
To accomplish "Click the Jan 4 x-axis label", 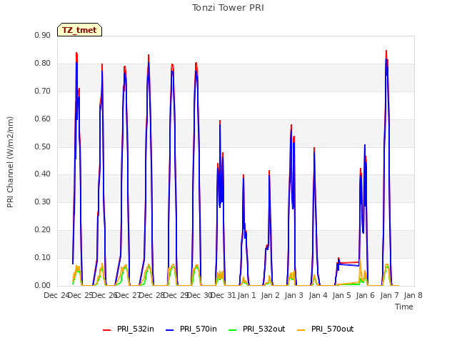I will point(318,295).
